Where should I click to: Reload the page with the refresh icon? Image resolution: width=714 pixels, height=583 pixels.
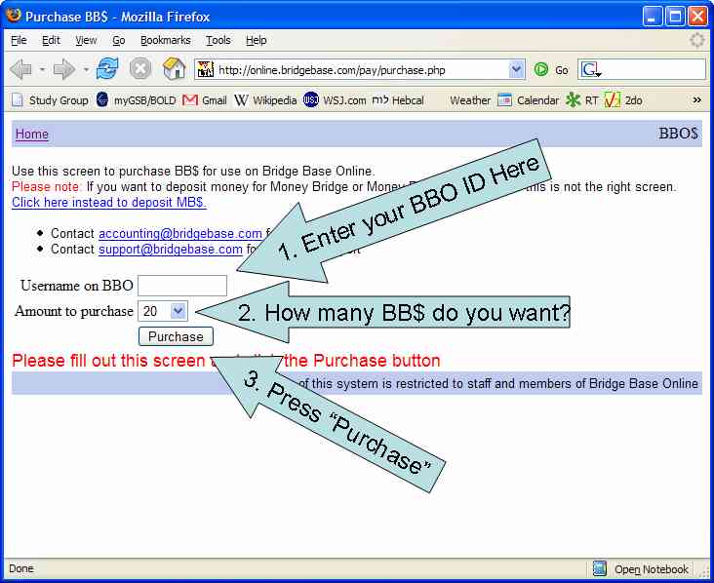[x=107, y=69]
